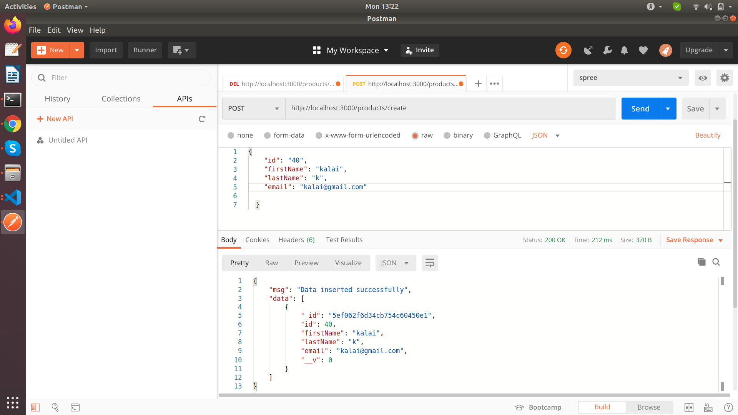Click the sidebar Filter search field
This screenshot has width=738, height=415.
click(x=121, y=78)
